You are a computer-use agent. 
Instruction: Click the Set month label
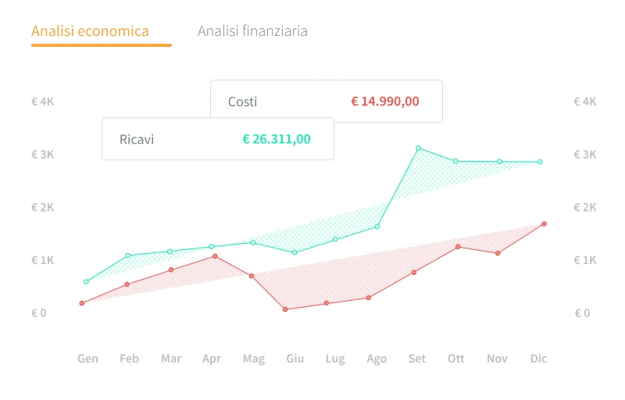(416, 359)
